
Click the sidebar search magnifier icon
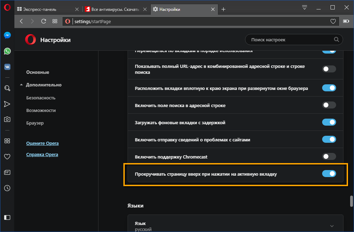coord(7,88)
